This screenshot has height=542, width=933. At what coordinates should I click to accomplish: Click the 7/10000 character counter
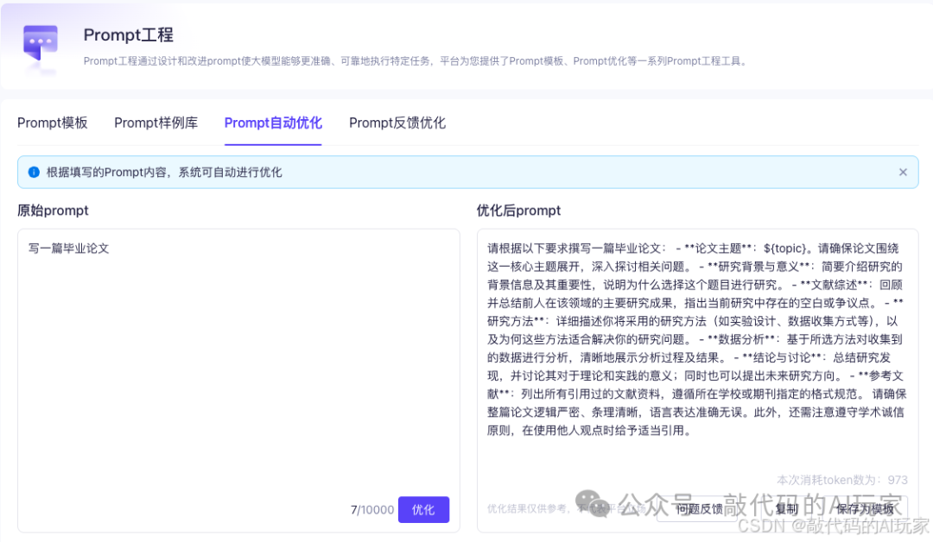[371, 509]
